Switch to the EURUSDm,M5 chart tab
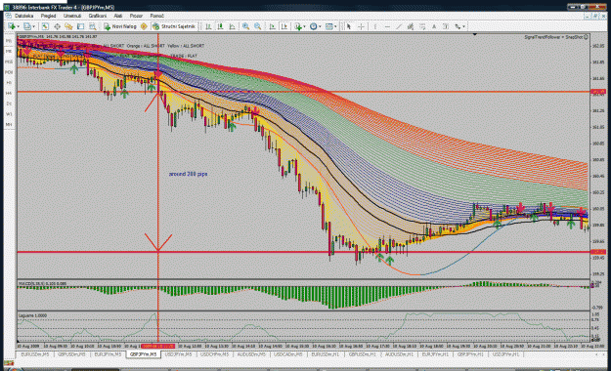 pyautogui.click(x=35, y=354)
